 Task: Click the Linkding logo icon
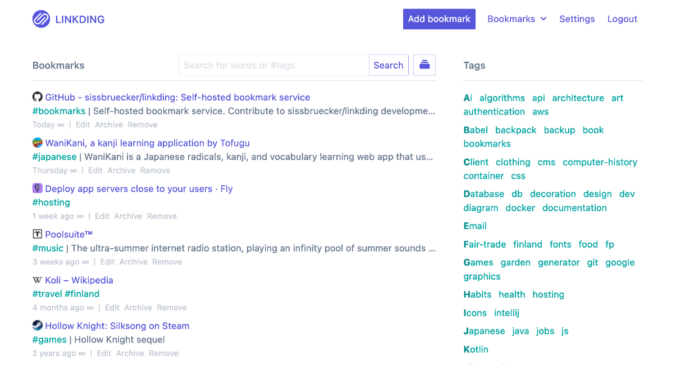tap(41, 19)
